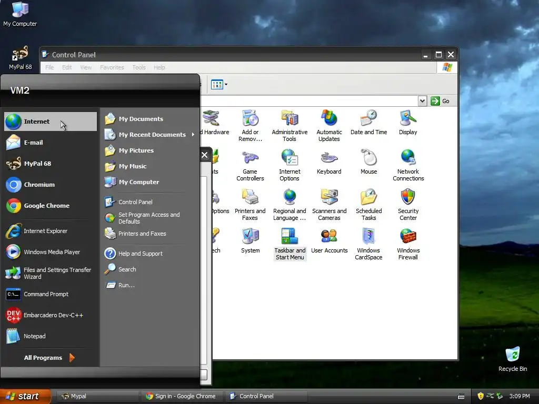The height and width of the screenshot is (404, 539).
Task: Open the Edit menu in Control Panel
Action: coord(67,67)
